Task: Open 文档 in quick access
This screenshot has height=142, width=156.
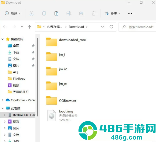Action: [x=16, y=59]
